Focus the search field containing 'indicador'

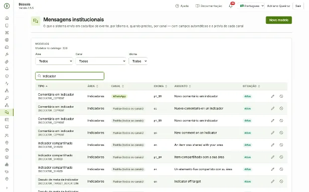pos(70,76)
